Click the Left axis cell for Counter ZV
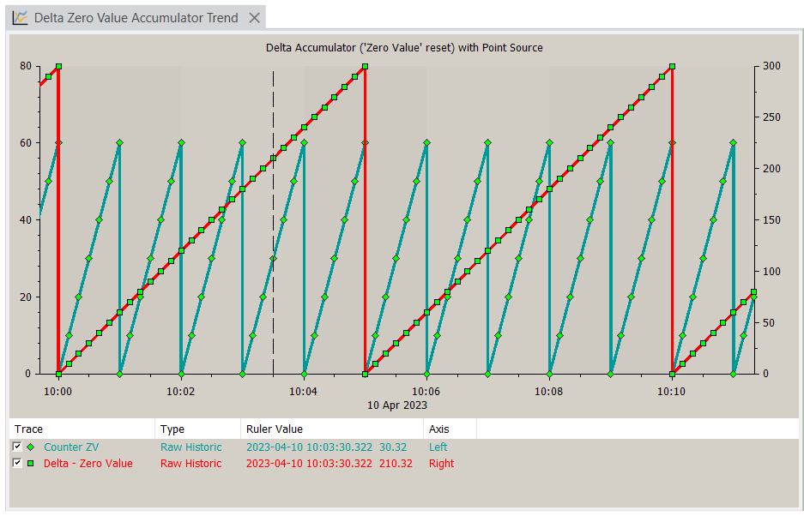804x516 pixels. pyautogui.click(x=438, y=447)
